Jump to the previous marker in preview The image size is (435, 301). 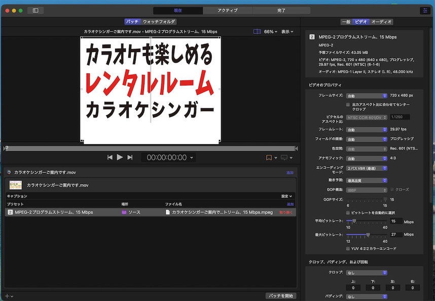pyautogui.click(x=110, y=157)
